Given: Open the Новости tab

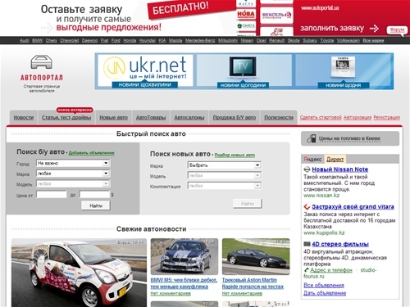Looking at the screenshot, I should click(24, 118).
